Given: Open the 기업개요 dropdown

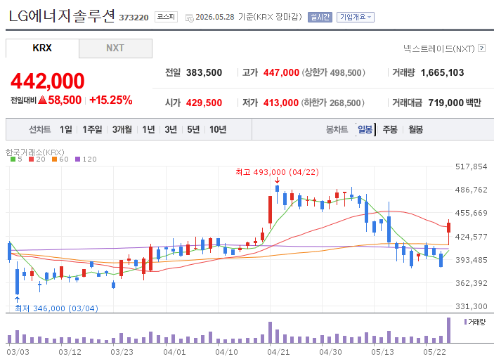Looking at the screenshot, I should [x=356, y=17].
